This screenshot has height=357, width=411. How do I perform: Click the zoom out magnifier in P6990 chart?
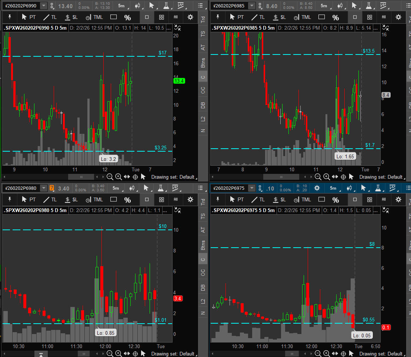(110, 177)
